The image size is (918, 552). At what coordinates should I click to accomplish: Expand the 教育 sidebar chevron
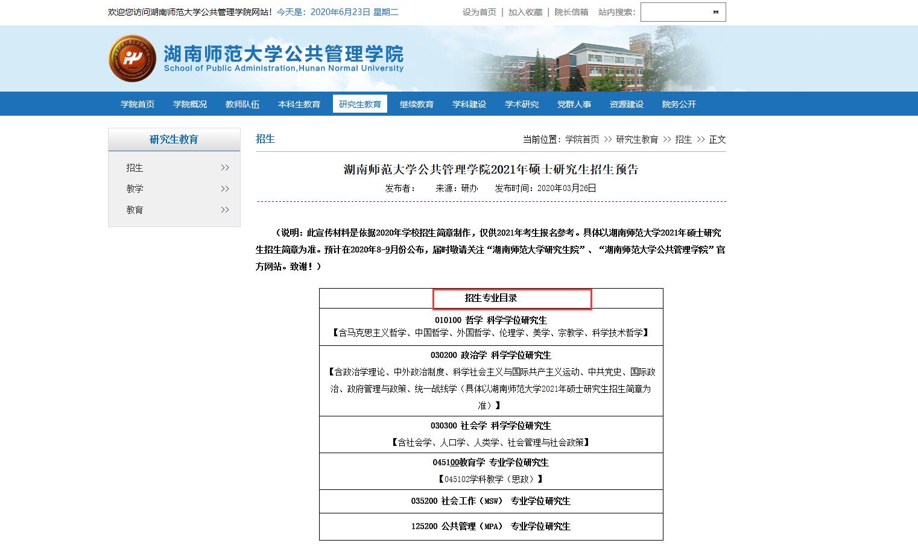(225, 210)
